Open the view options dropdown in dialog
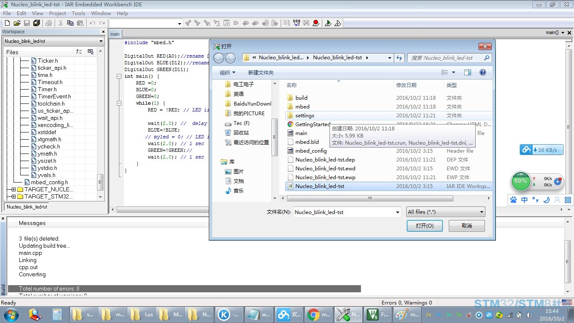574x323 pixels. [x=453, y=72]
